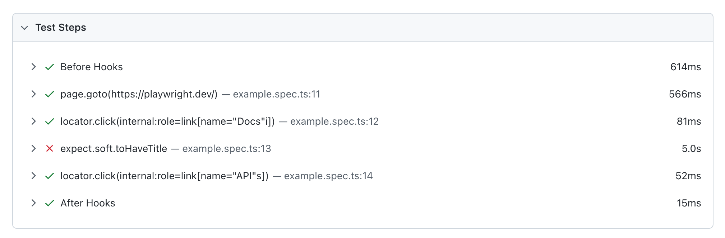This screenshot has width=725, height=238.
Task: Open the example.spec.ts:11 source reference
Action: pos(276,94)
